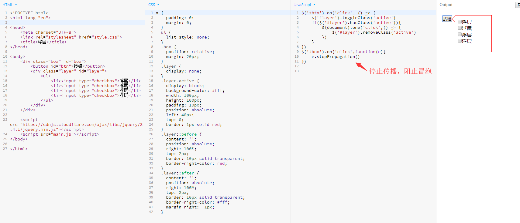The height and width of the screenshot is (223, 520).
Task: Click the link rel="stylesheet" line
Action: (x=71, y=37)
